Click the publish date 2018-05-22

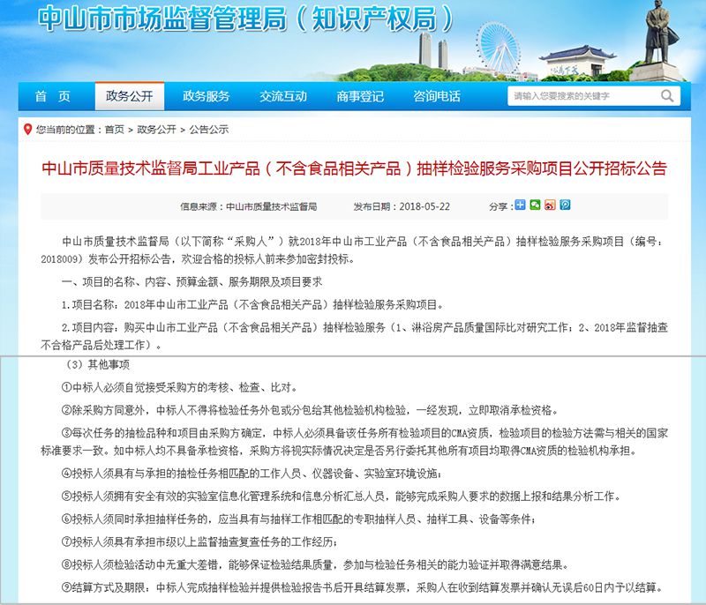coord(425,205)
